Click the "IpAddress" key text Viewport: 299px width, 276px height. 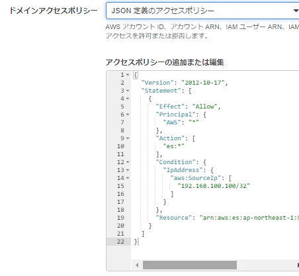[x=183, y=170]
